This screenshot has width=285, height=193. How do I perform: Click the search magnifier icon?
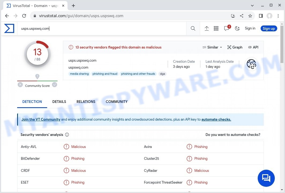click(193, 28)
